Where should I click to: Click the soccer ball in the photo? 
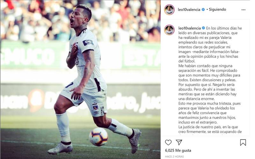(x=98, y=137)
